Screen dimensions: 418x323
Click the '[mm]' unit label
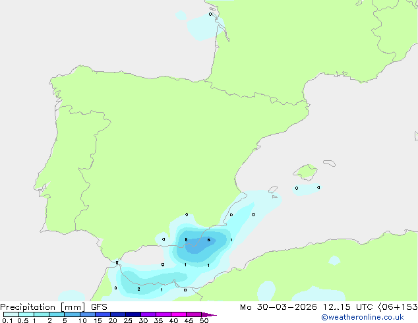click(x=73, y=307)
